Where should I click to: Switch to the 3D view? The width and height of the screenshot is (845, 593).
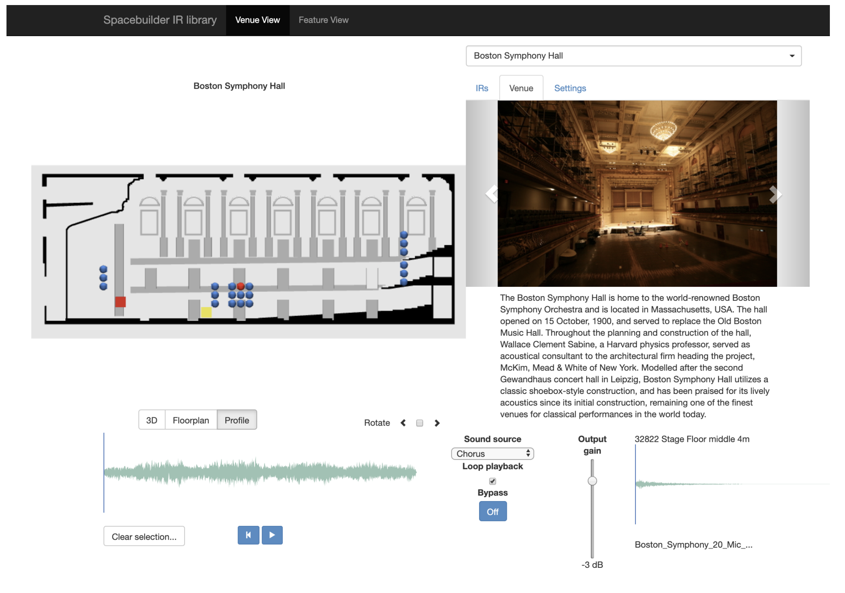(x=152, y=420)
